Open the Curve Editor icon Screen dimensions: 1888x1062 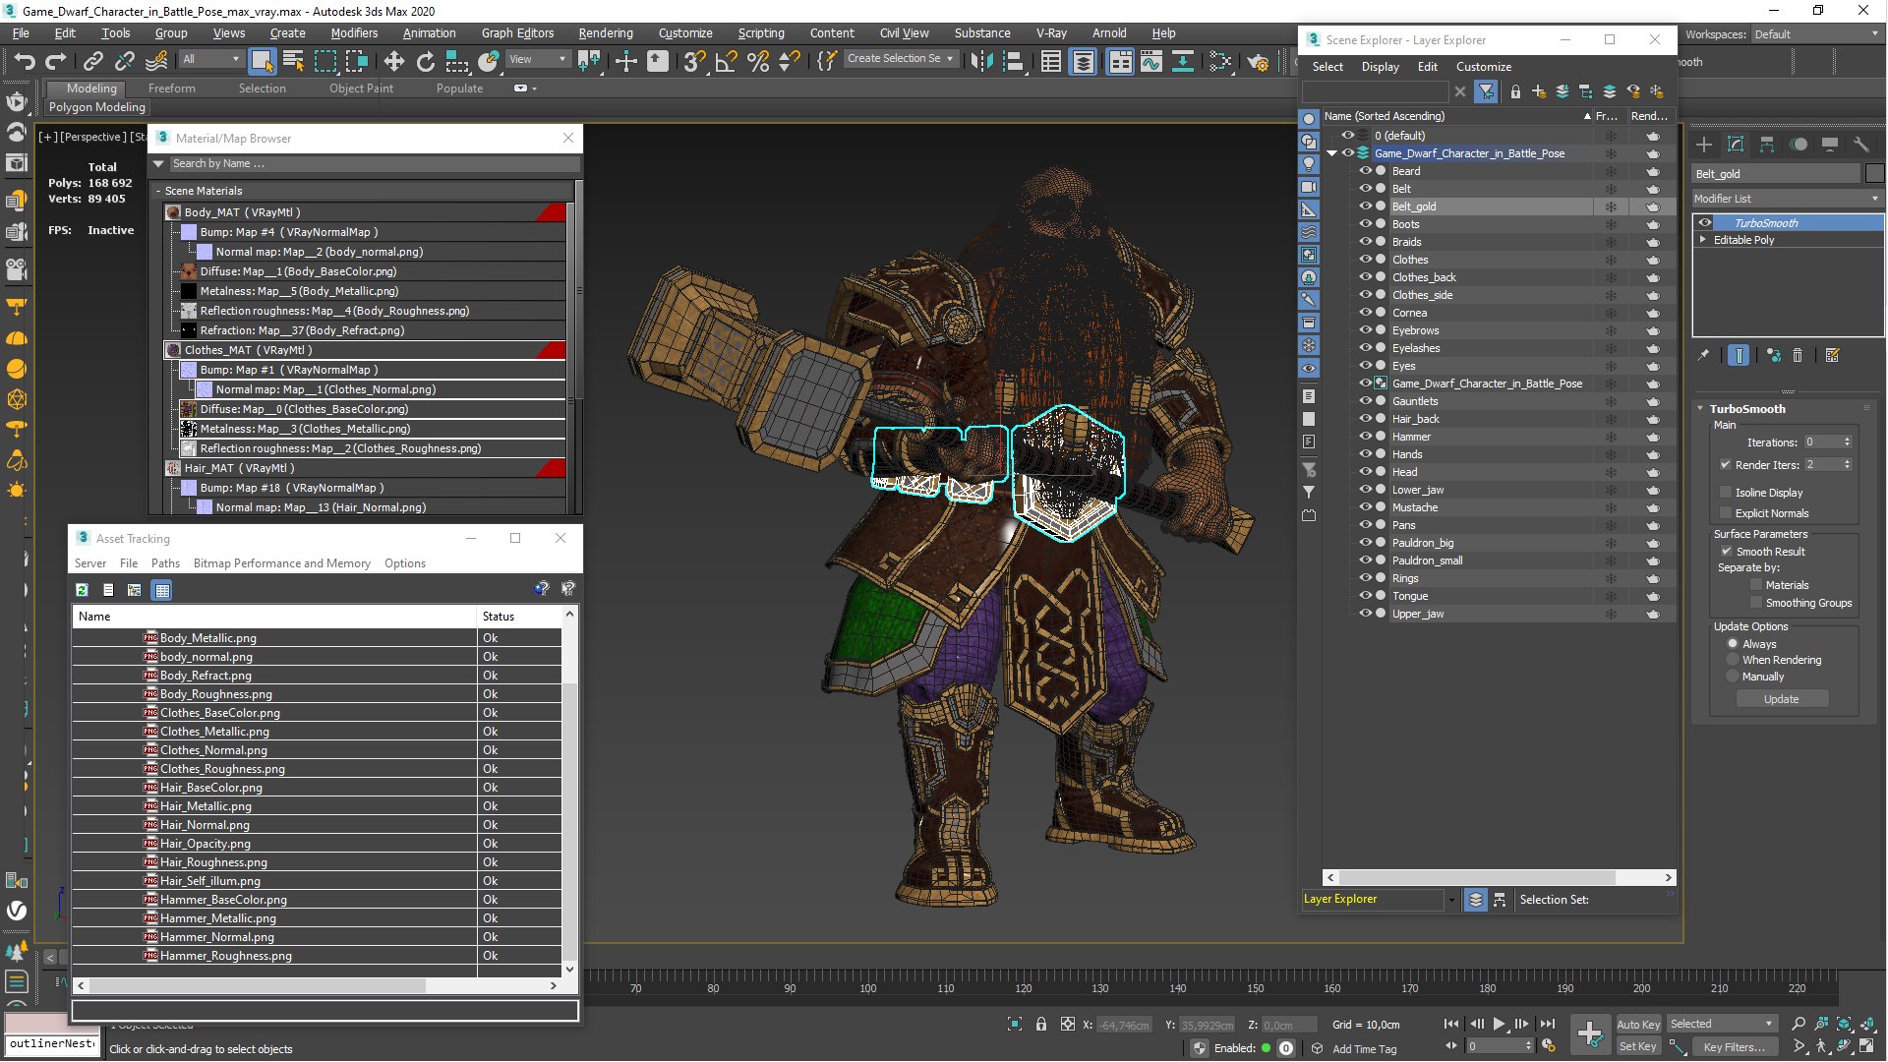coord(1151,61)
